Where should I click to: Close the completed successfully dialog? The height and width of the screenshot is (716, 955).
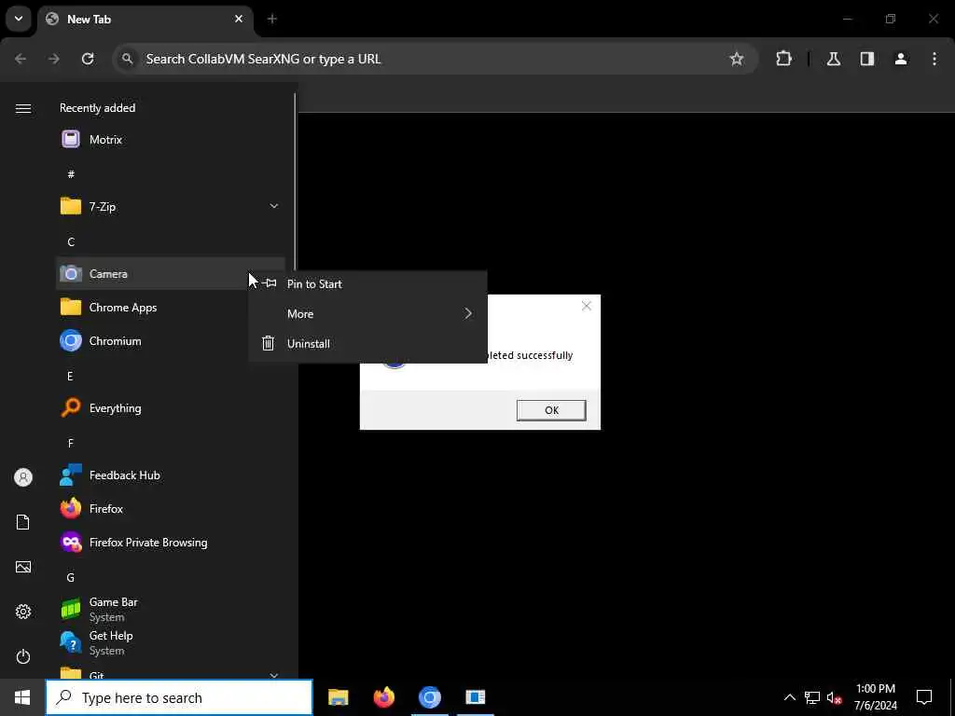point(586,306)
